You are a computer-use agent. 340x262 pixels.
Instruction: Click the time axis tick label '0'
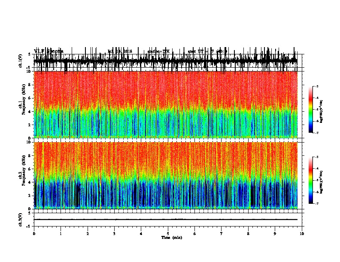[34, 234]
